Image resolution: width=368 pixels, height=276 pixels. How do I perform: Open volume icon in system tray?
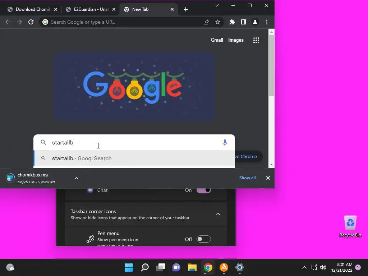[x=323, y=267]
